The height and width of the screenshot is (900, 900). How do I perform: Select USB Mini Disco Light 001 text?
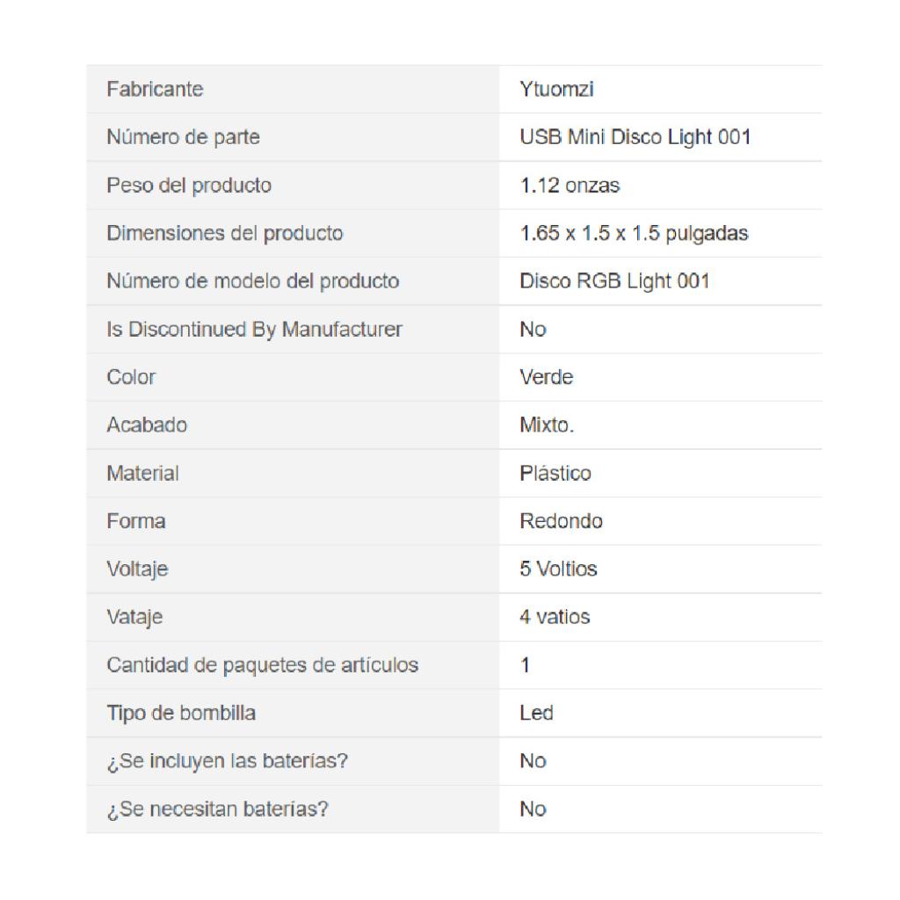[x=635, y=137]
